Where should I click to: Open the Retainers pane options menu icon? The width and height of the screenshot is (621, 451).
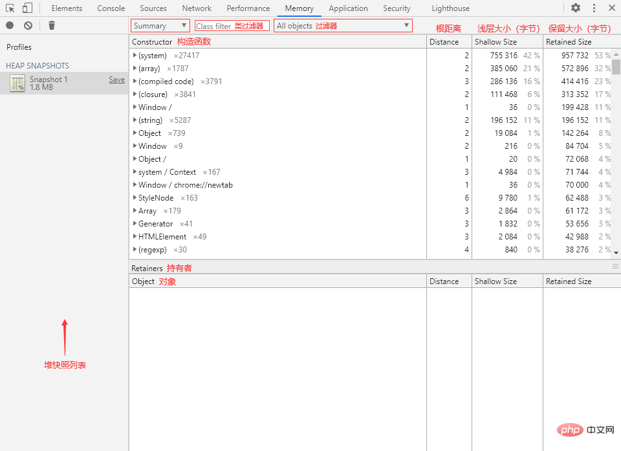click(x=615, y=267)
